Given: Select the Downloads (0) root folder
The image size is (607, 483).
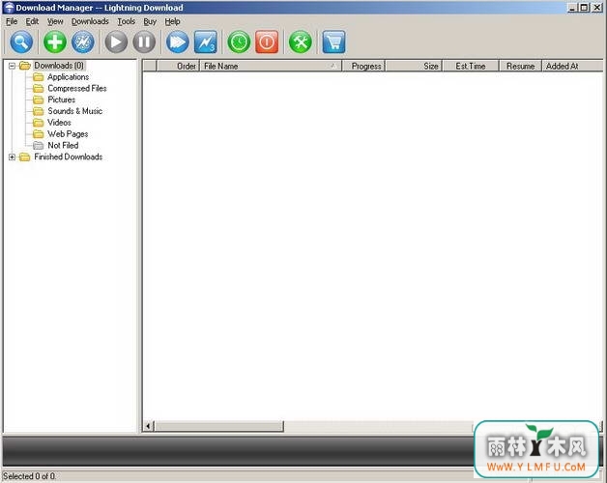Looking at the screenshot, I should tap(58, 66).
